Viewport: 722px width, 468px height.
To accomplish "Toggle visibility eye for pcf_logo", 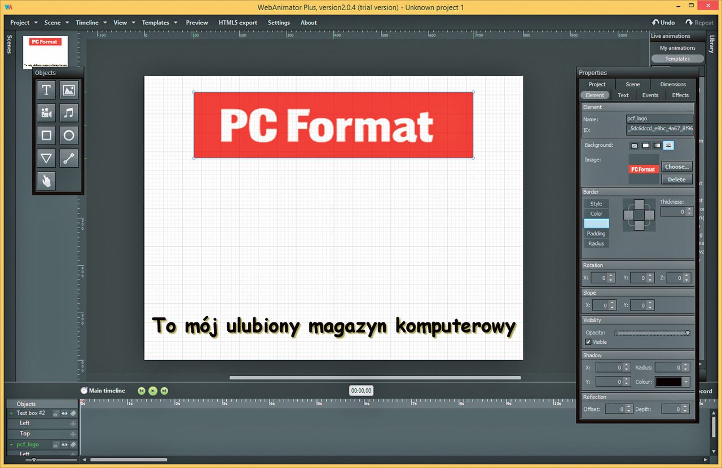I will click(x=64, y=445).
